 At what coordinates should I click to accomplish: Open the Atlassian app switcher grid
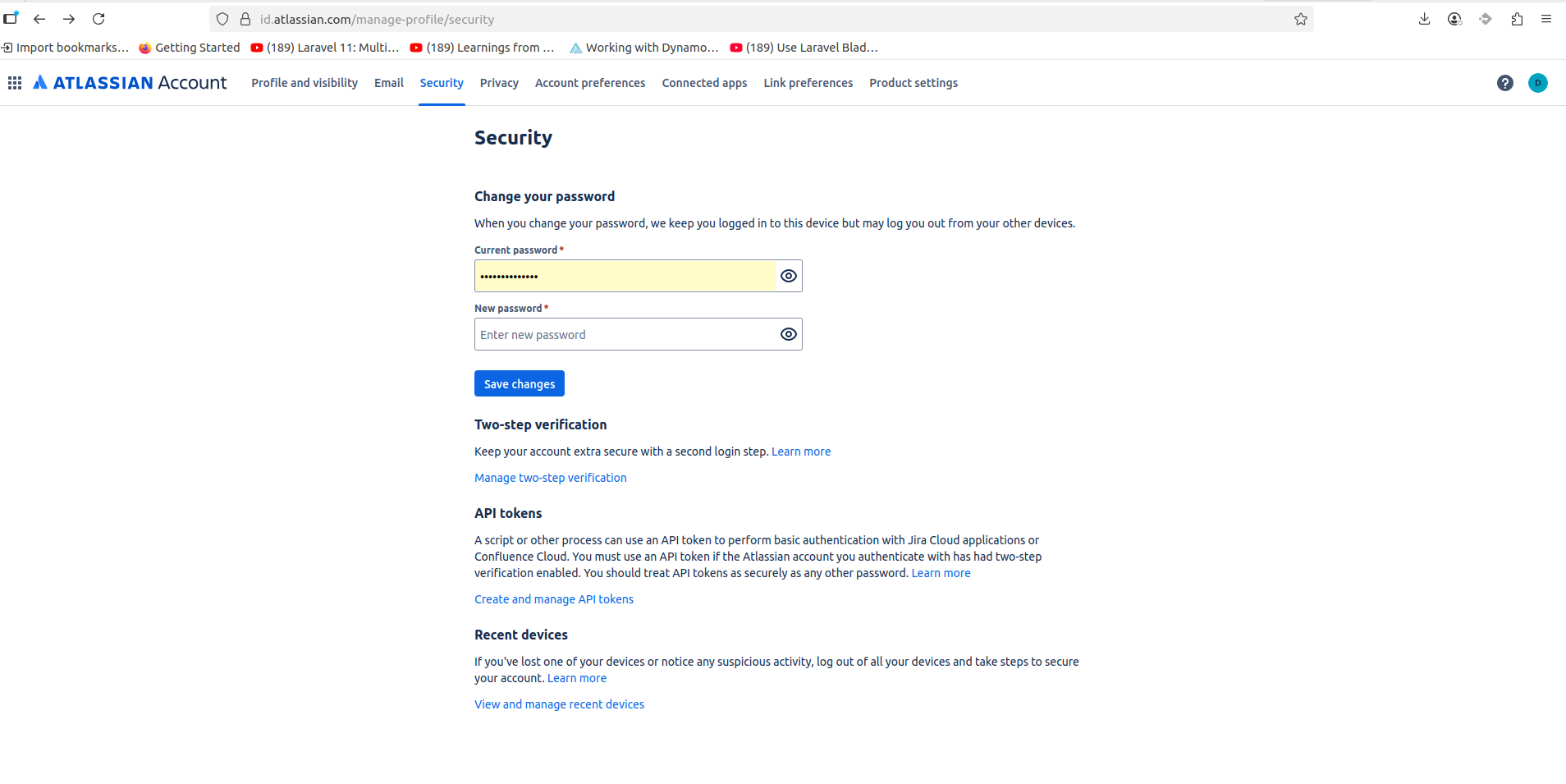tap(15, 83)
